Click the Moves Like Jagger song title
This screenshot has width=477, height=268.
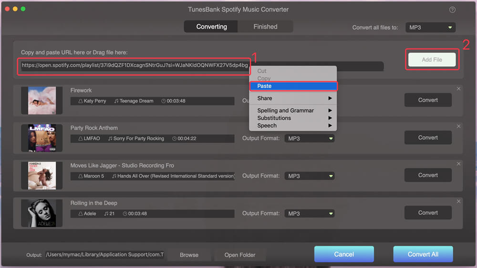pos(122,165)
